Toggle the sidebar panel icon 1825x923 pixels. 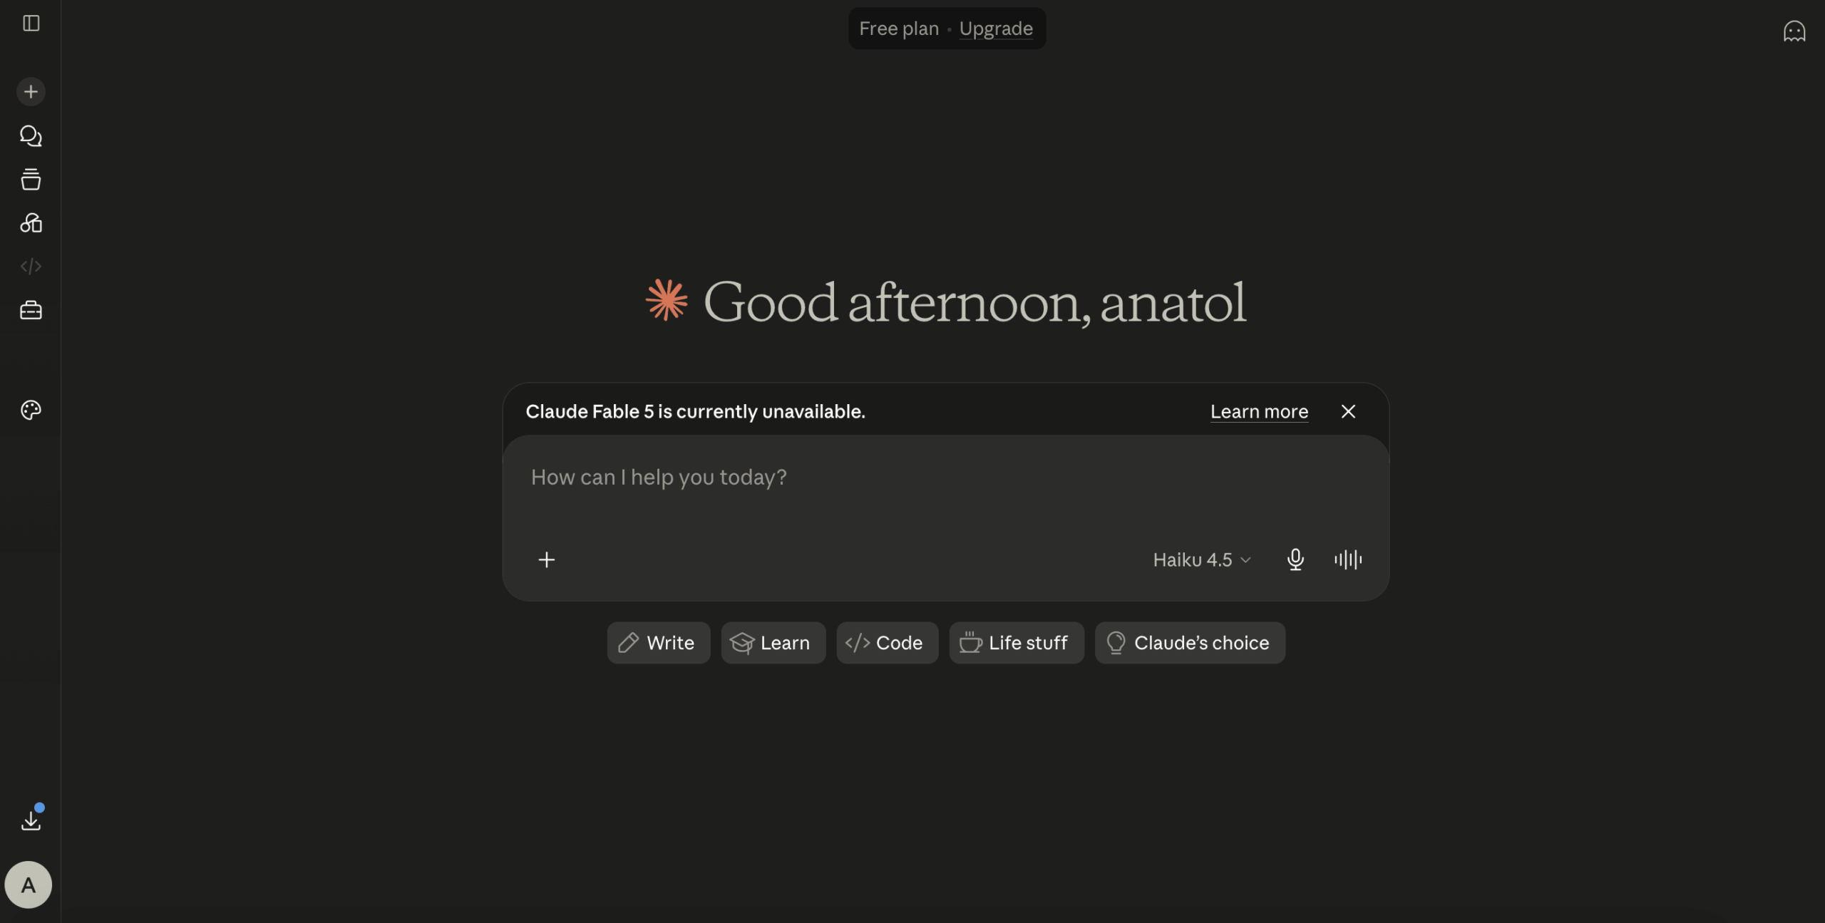[x=31, y=24]
